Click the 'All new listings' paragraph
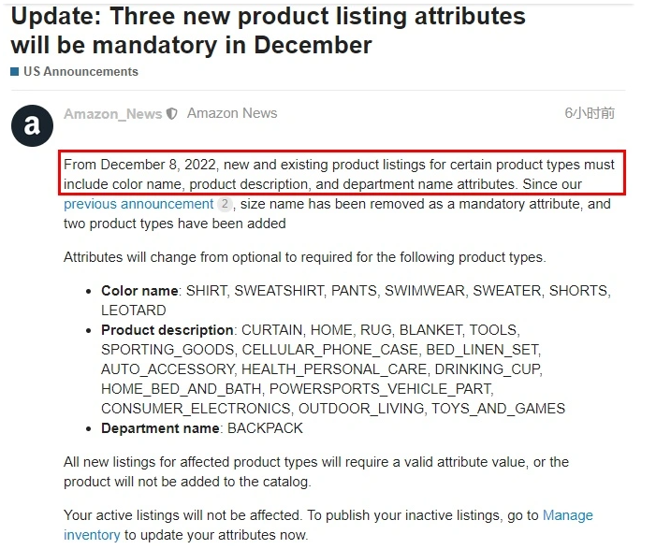656x549 pixels. pyautogui.click(x=316, y=471)
